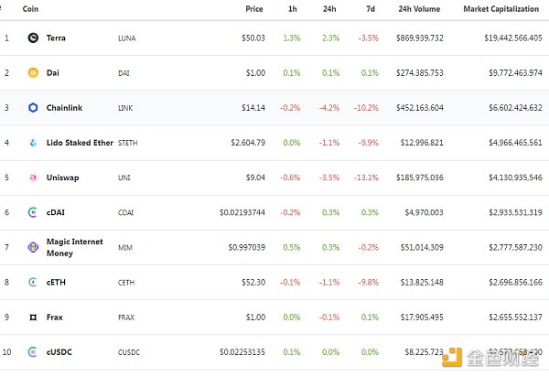
Task: Click the cDAI coin logo icon
Action: [x=33, y=212]
